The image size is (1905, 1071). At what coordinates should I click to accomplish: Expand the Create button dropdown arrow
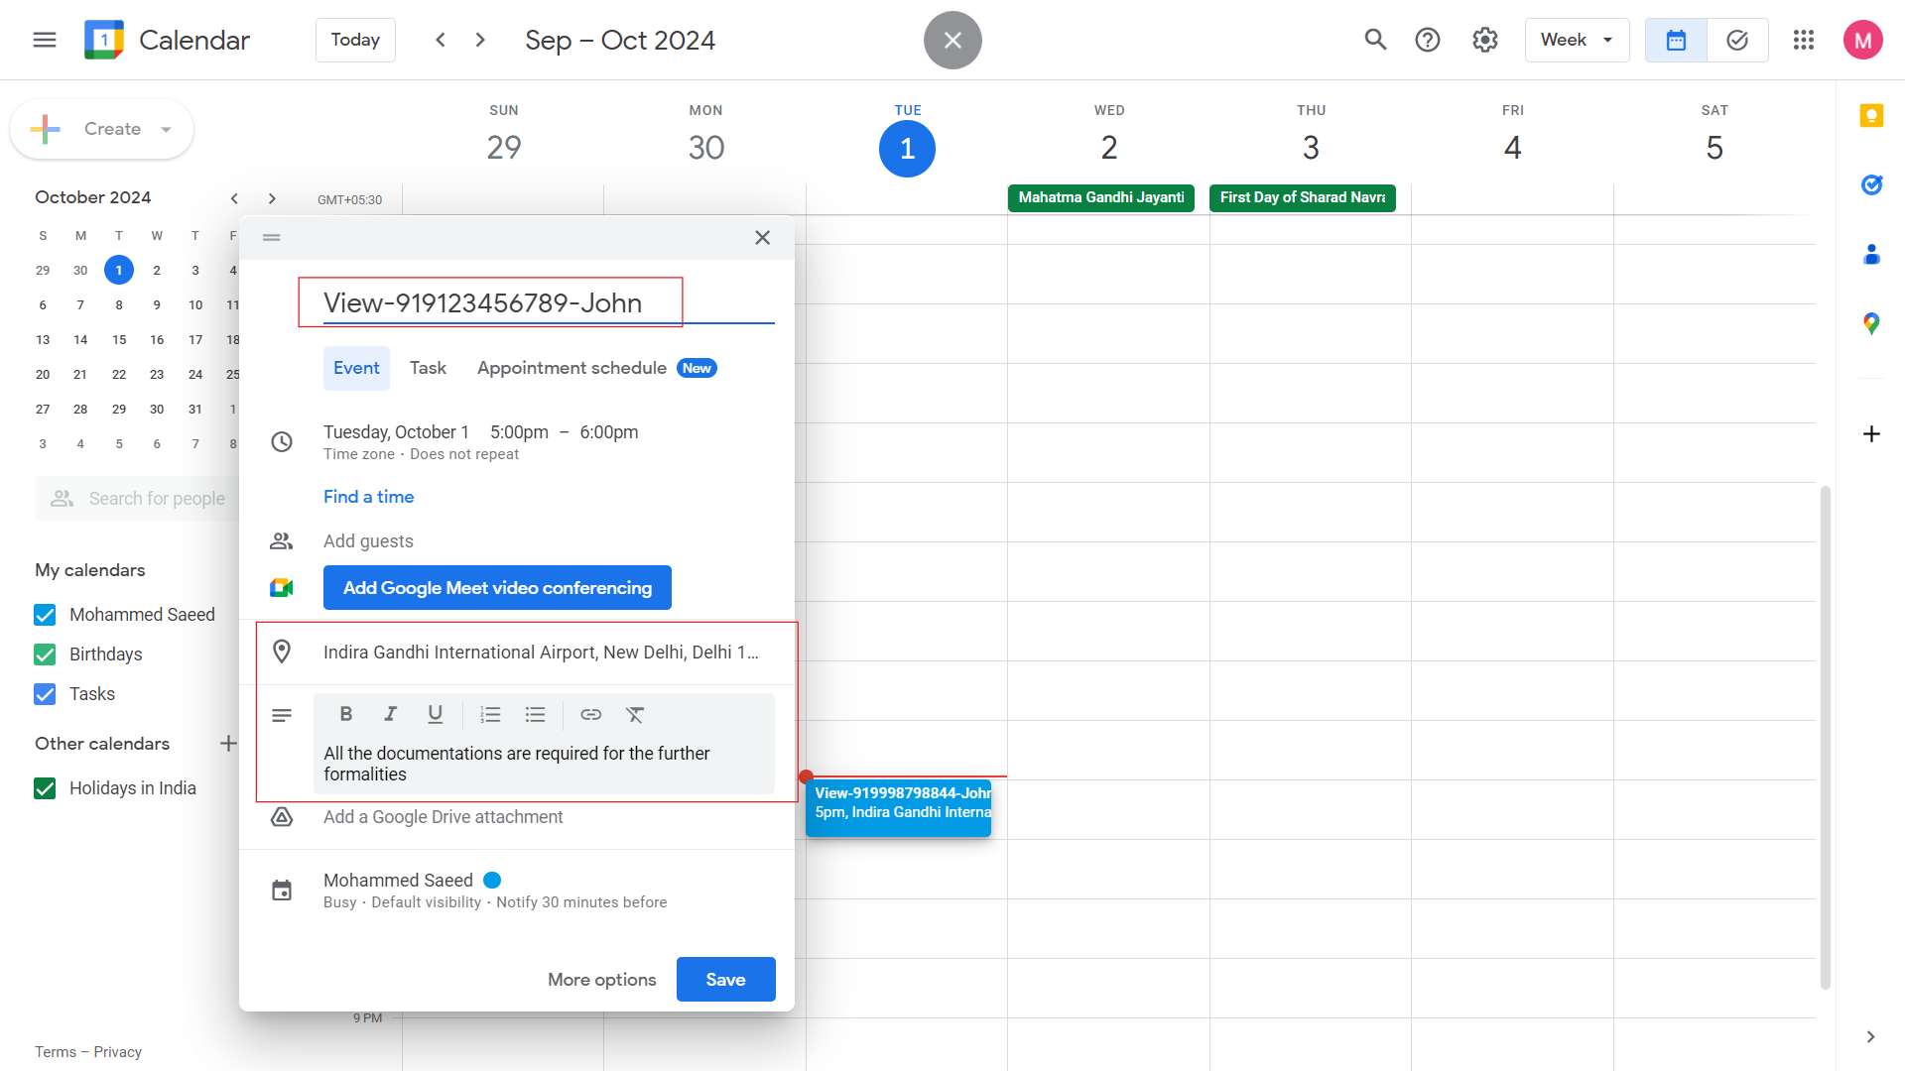click(x=167, y=129)
